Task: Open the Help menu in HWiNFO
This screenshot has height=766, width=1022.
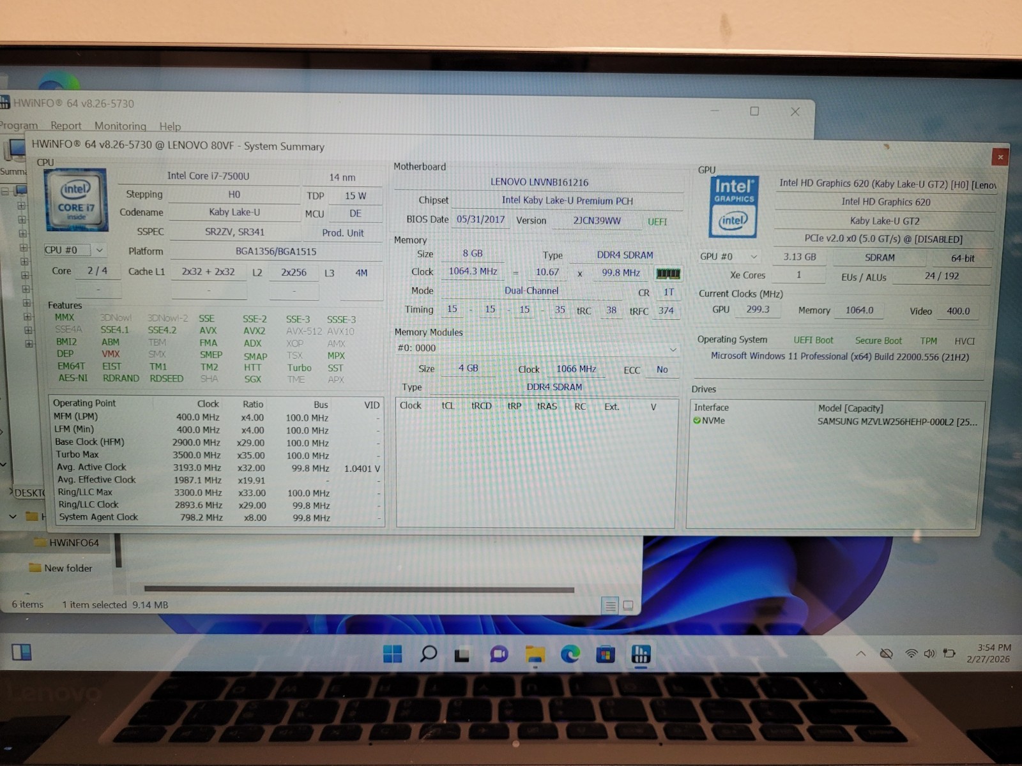Action: coord(170,126)
